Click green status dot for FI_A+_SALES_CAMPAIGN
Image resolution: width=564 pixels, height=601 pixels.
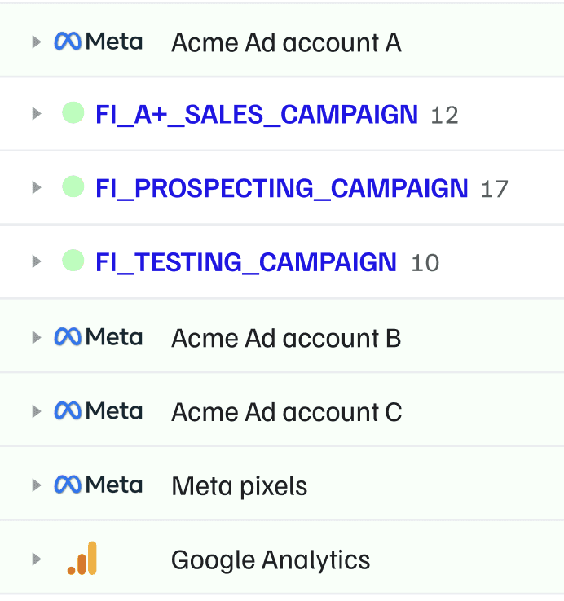(73, 113)
